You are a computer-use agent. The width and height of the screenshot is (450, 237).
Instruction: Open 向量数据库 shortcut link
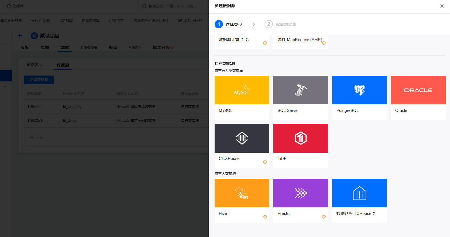(91, 21)
